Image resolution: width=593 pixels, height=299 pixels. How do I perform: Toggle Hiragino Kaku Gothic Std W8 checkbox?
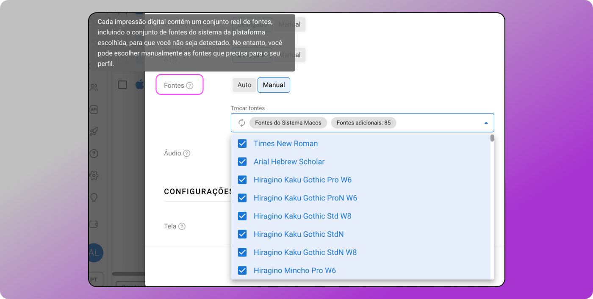tap(242, 216)
